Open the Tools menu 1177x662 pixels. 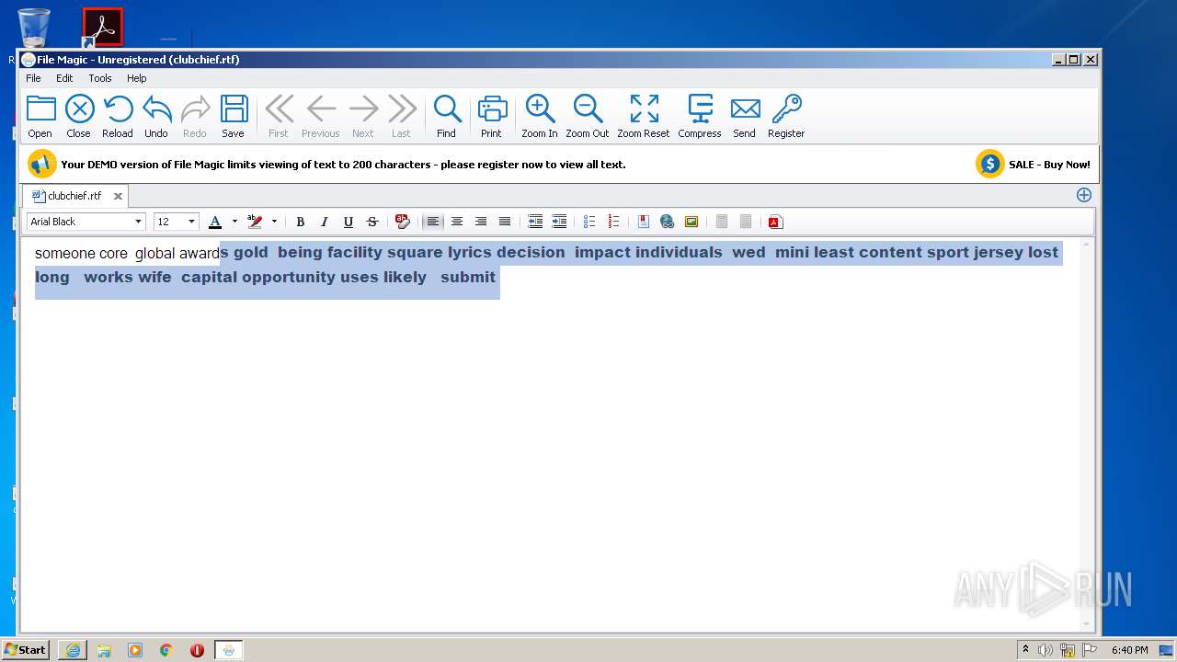(x=100, y=78)
